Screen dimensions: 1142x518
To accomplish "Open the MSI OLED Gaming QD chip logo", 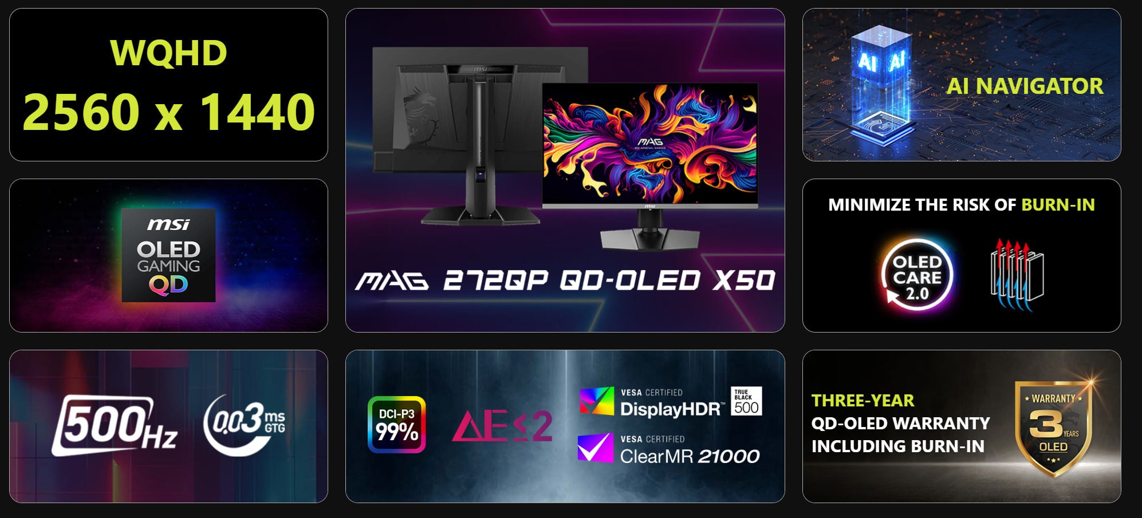I will (x=168, y=255).
